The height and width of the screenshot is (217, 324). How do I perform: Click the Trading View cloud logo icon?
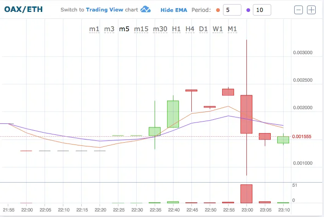(x=146, y=10)
